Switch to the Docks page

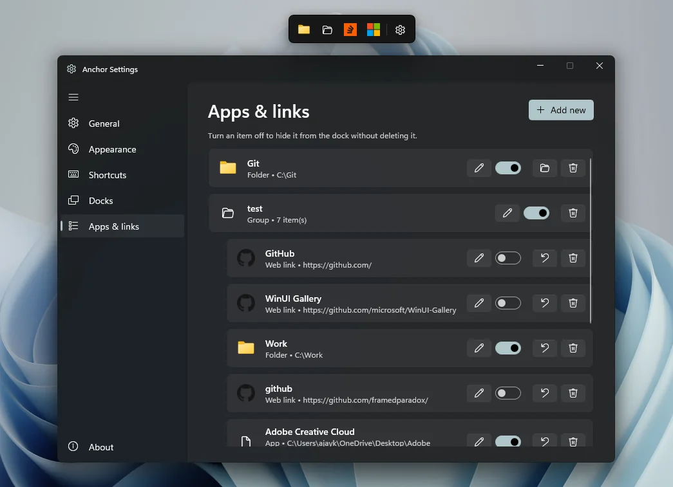(122, 201)
